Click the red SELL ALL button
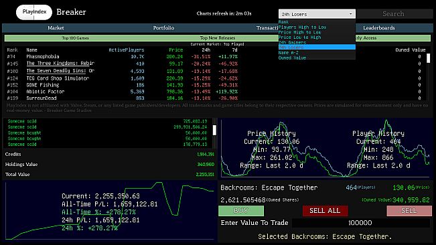This screenshot has width=436, height=245. pos(325,211)
